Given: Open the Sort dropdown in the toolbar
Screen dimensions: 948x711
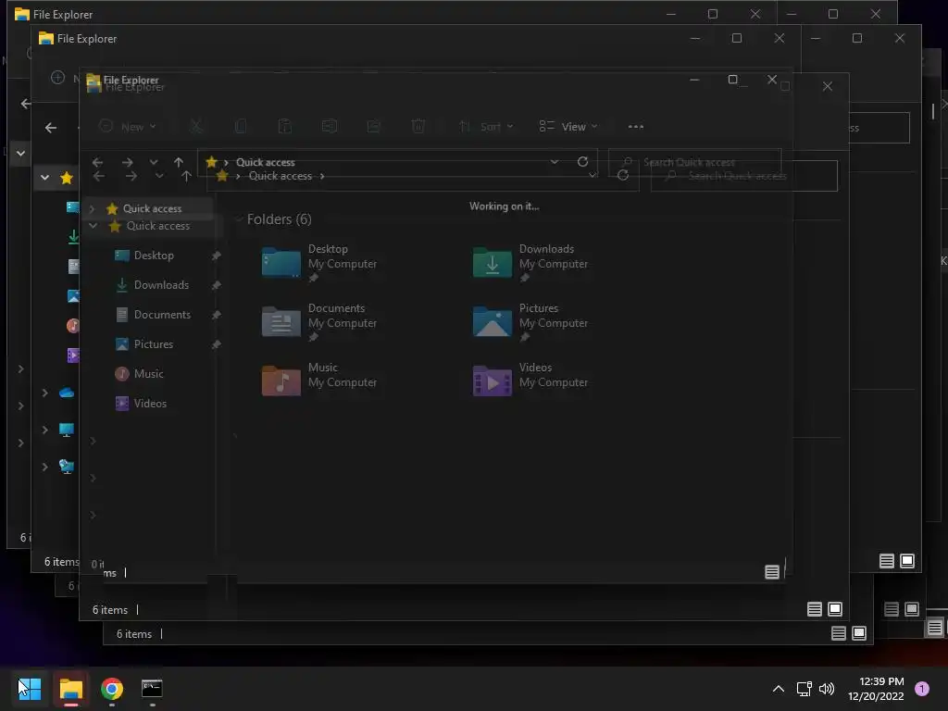Looking at the screenshot, I should click(x=486, y=126).
